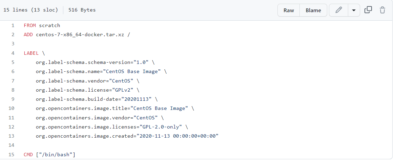Image resolution: width=396 pixels, height=164 pixels.
Task: Click the "15 lines (13 sloc)" file info text
Action: [30, 10]
